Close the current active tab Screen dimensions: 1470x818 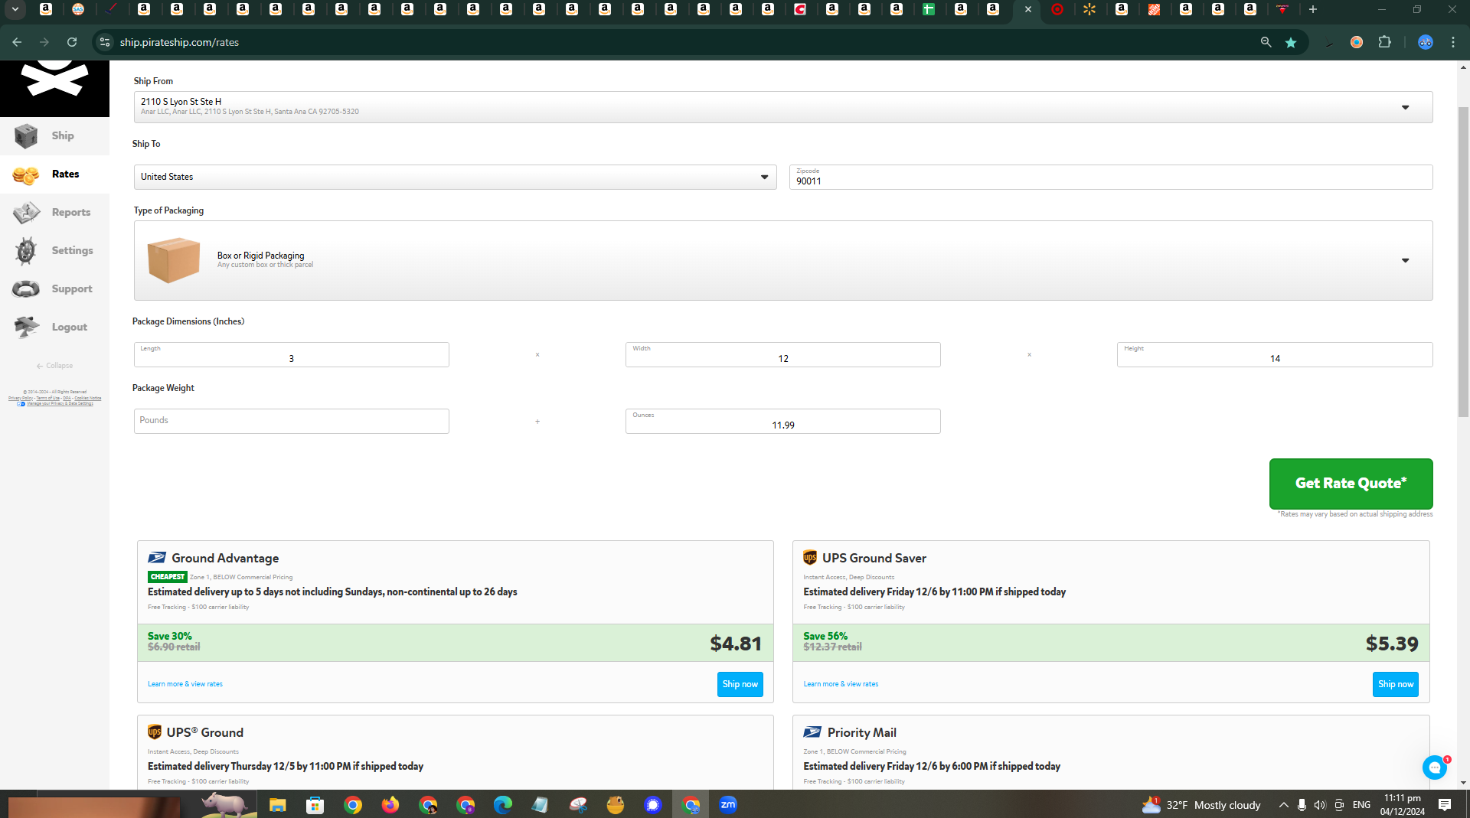tap(1028, 10)
